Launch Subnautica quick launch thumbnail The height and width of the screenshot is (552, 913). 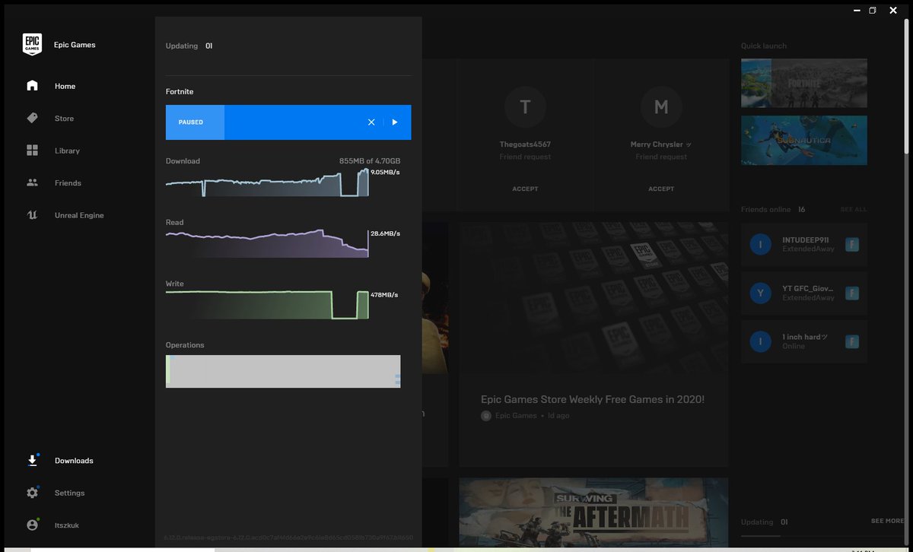pyautogui.click(x=804, y=141)
